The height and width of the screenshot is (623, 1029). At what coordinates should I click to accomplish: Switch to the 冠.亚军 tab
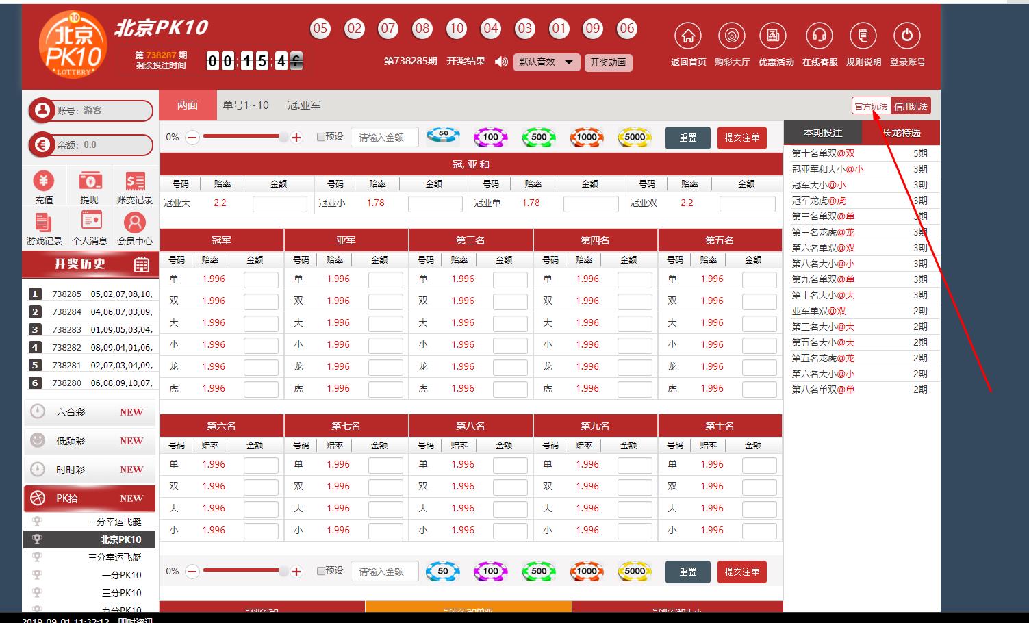(304, 105)
